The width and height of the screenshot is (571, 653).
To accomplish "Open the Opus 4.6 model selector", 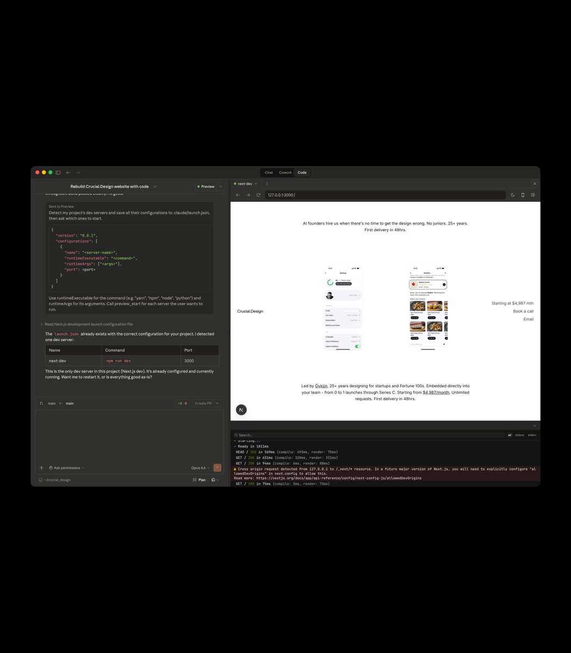I will coord(200,468).
